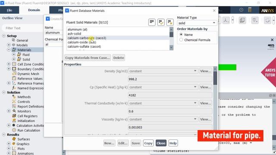Click the Help button in the dialog

(x=173, y=143)
